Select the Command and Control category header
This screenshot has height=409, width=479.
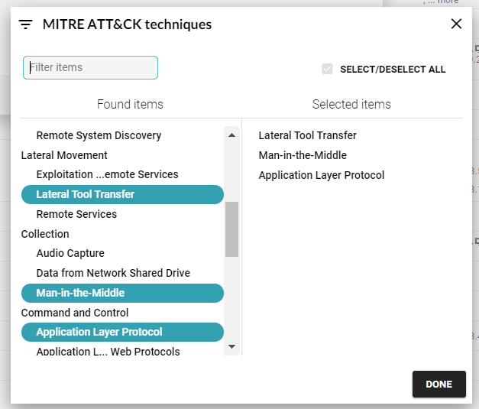point(75,313)
